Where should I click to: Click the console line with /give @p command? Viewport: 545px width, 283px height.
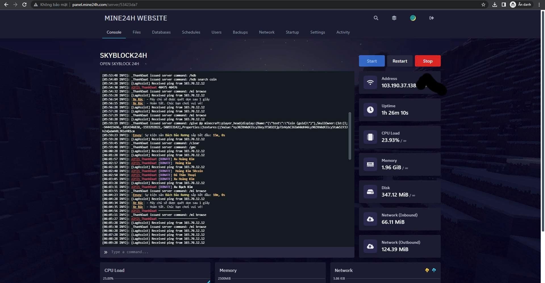225,127
